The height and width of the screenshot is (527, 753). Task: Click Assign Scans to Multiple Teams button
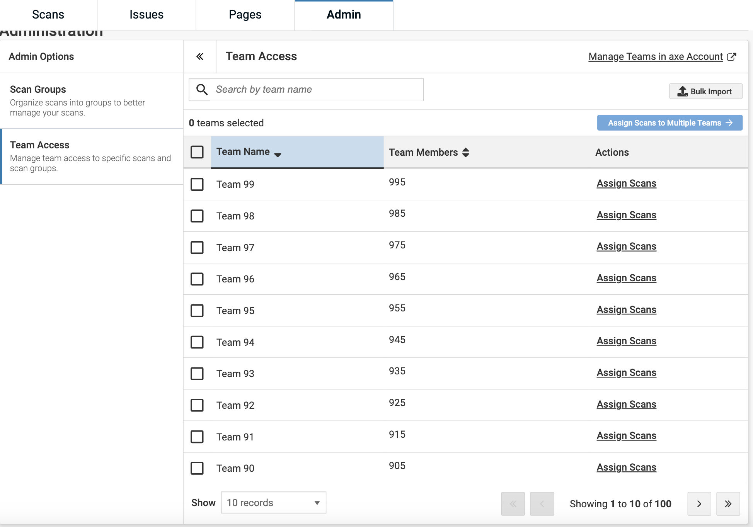670,123
